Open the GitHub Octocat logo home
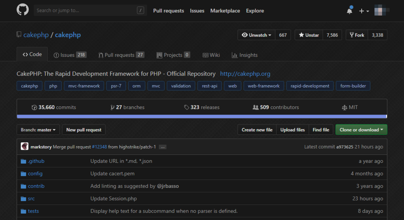 pos(22,10)
